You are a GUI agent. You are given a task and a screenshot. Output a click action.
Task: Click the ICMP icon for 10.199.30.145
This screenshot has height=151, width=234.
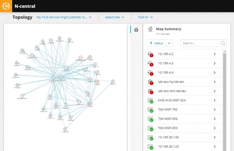150,137
